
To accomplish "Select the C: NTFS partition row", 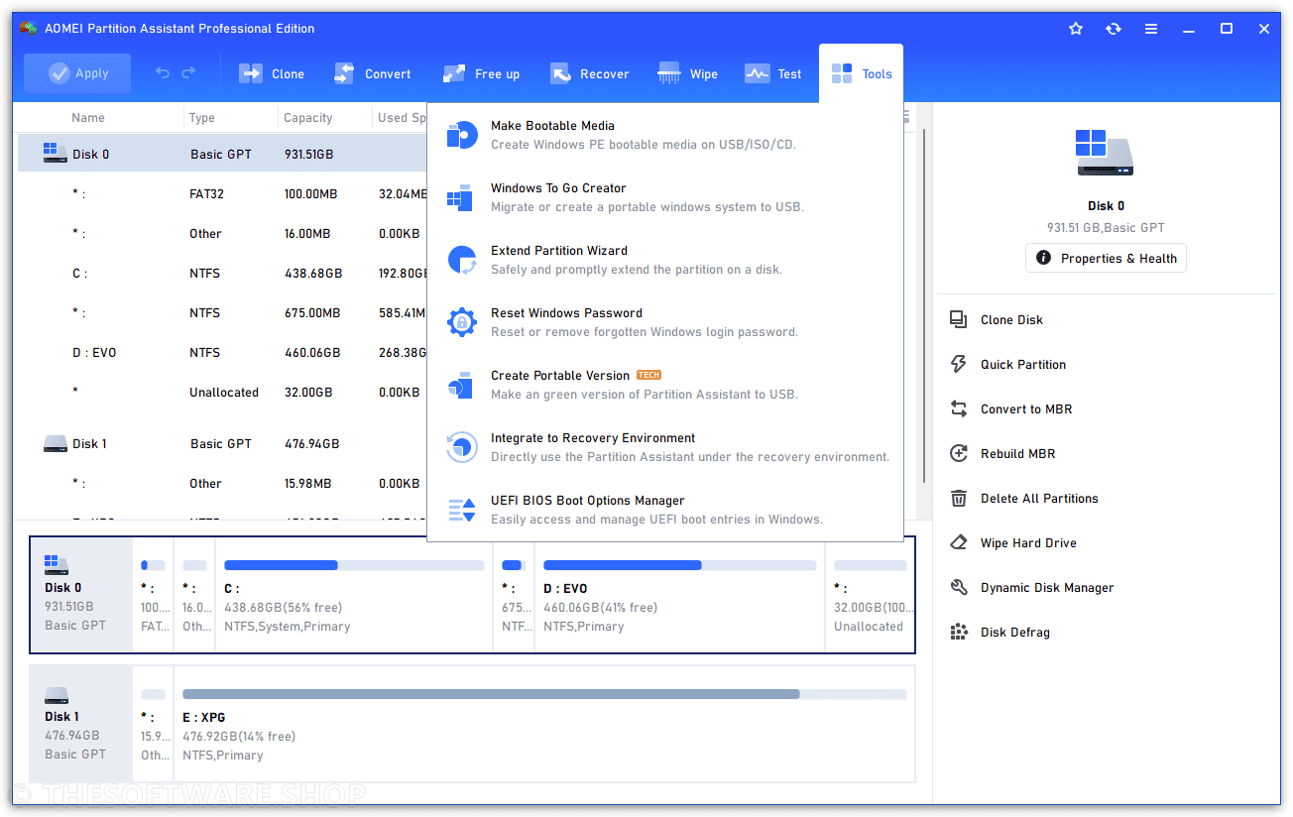I will click(x=223, y=273).
